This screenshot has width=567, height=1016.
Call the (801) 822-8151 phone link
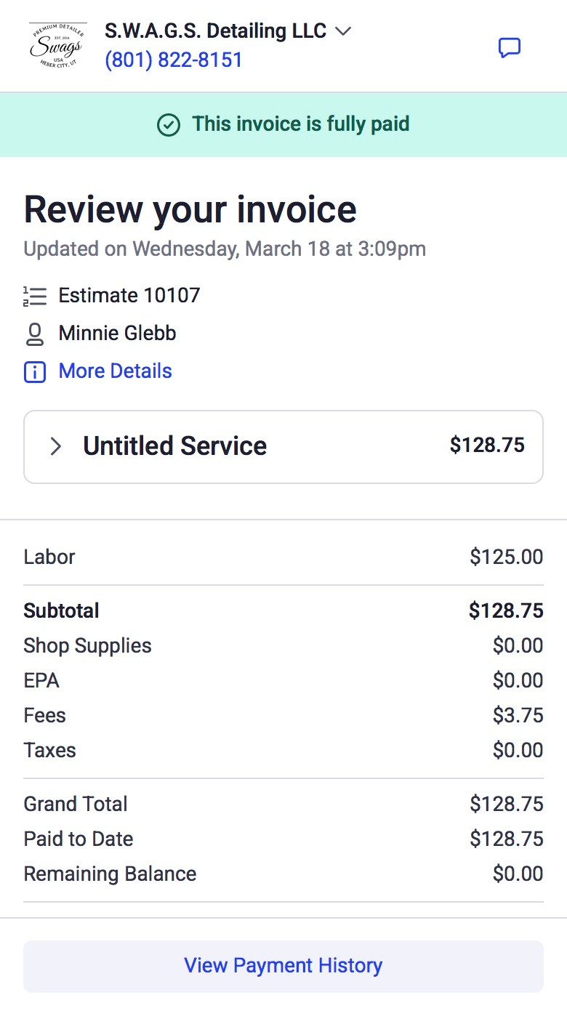174,60
